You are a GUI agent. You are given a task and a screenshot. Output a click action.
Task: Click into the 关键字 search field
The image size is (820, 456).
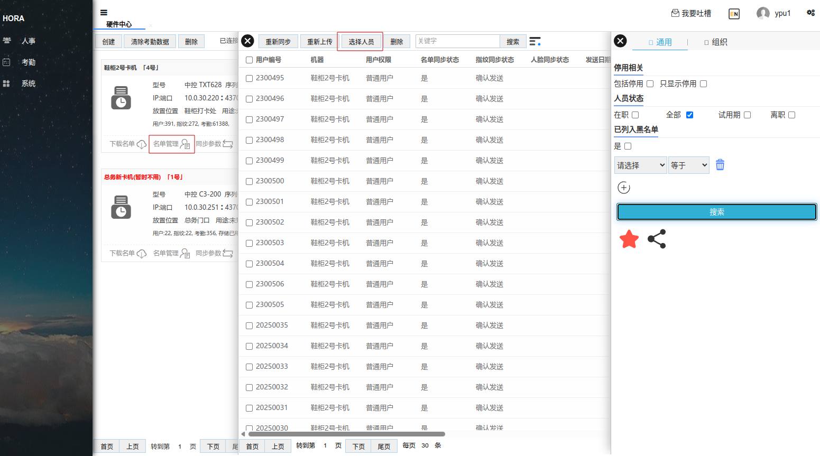pyautogui.click(x=457, y=41)
